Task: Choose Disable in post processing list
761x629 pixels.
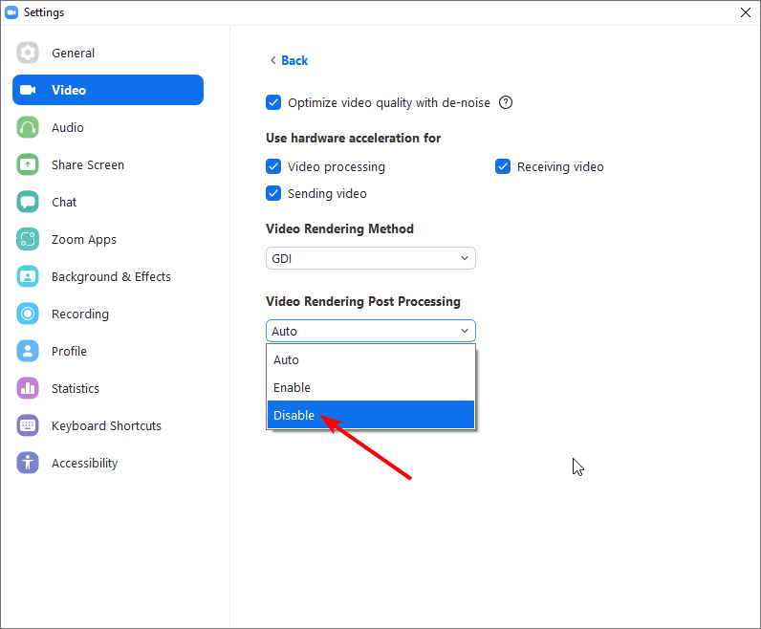Action: click(371, 415)
